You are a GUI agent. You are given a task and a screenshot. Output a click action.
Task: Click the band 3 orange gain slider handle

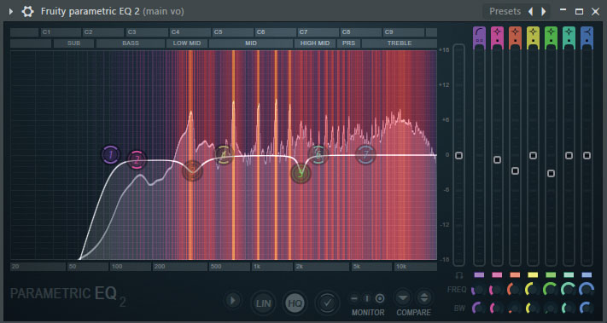click(x=515, y=170)
